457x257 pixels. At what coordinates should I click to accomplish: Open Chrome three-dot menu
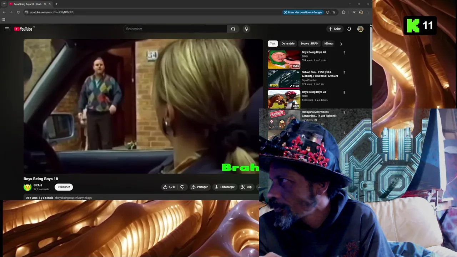point(368,12)
